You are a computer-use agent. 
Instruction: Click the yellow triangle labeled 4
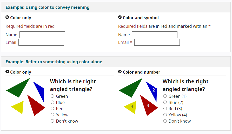point(131,107)
